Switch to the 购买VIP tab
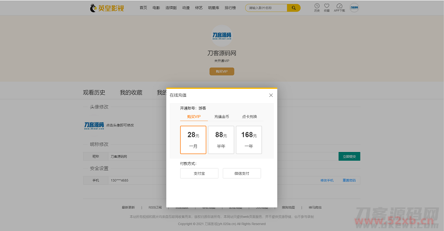 tap(194, 116)
